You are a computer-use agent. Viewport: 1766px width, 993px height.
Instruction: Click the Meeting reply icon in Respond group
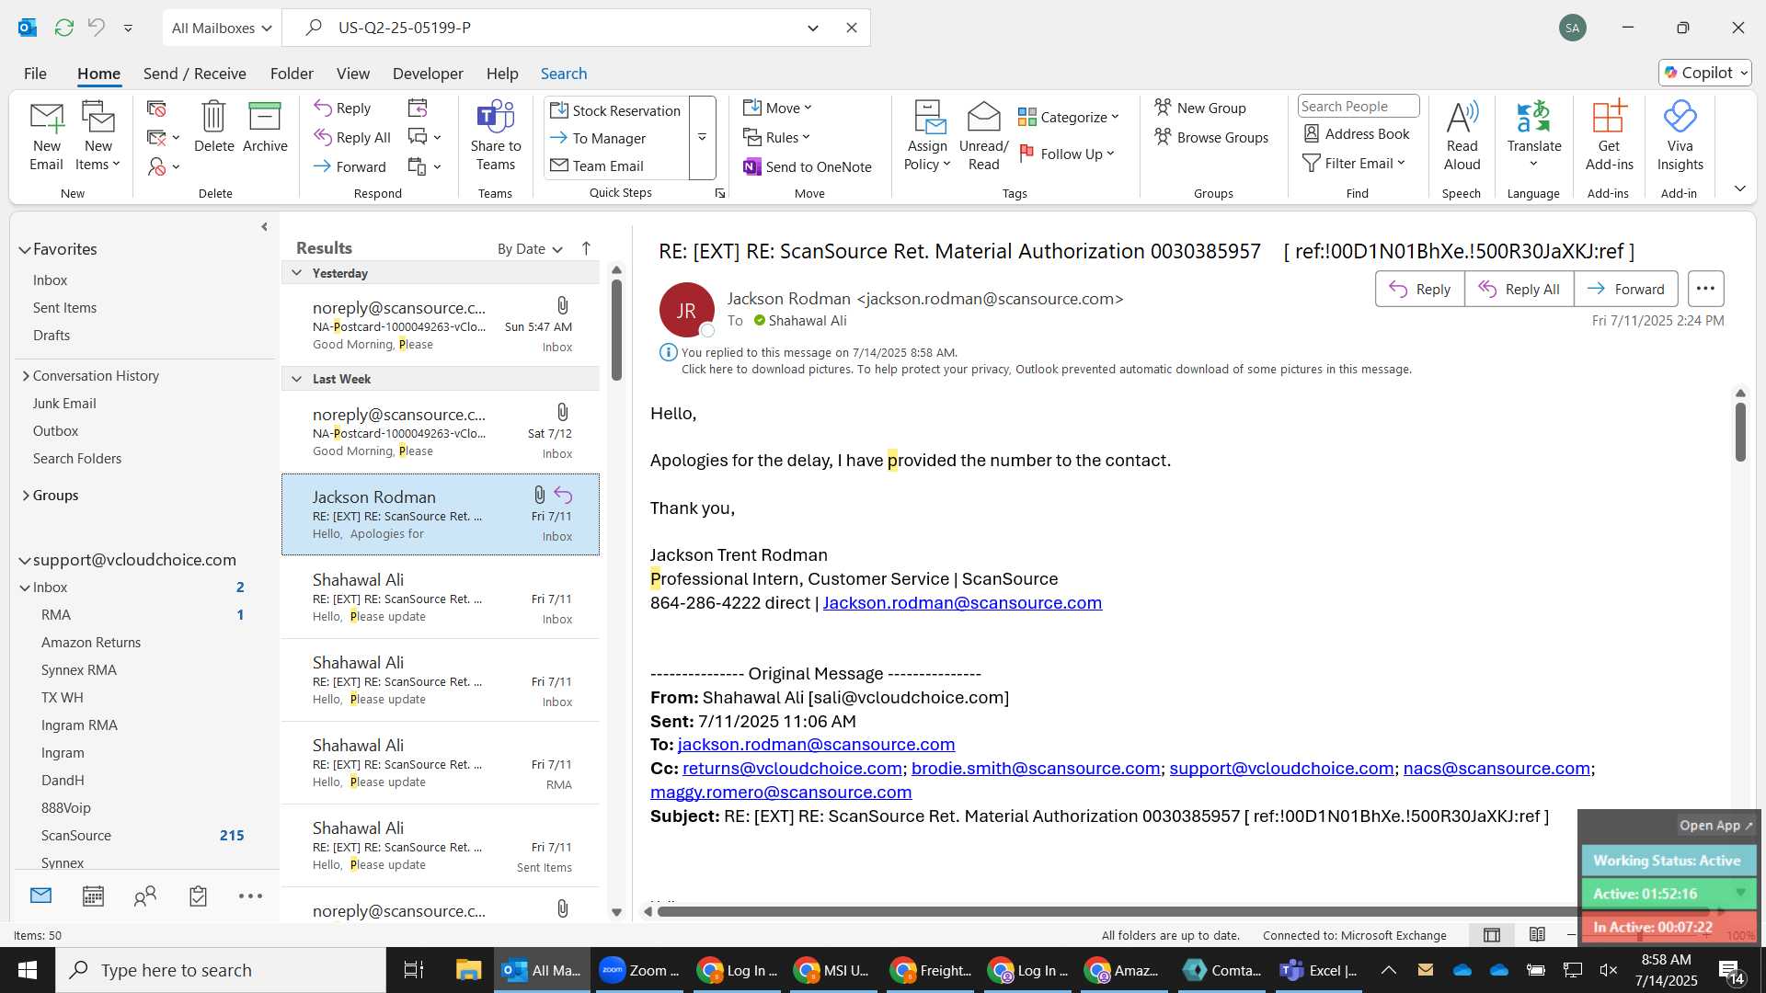pos(418,108)
